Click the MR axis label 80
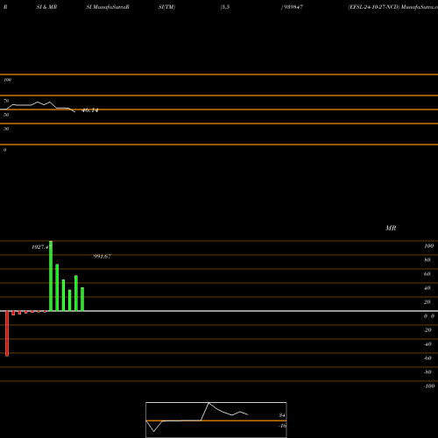The height and width of the screenshot is (438, 438). click(427, 260)
